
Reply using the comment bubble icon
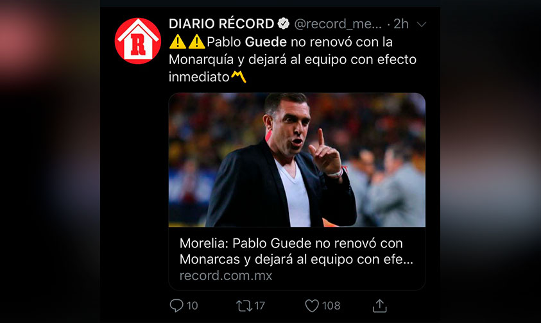[176, 306]
